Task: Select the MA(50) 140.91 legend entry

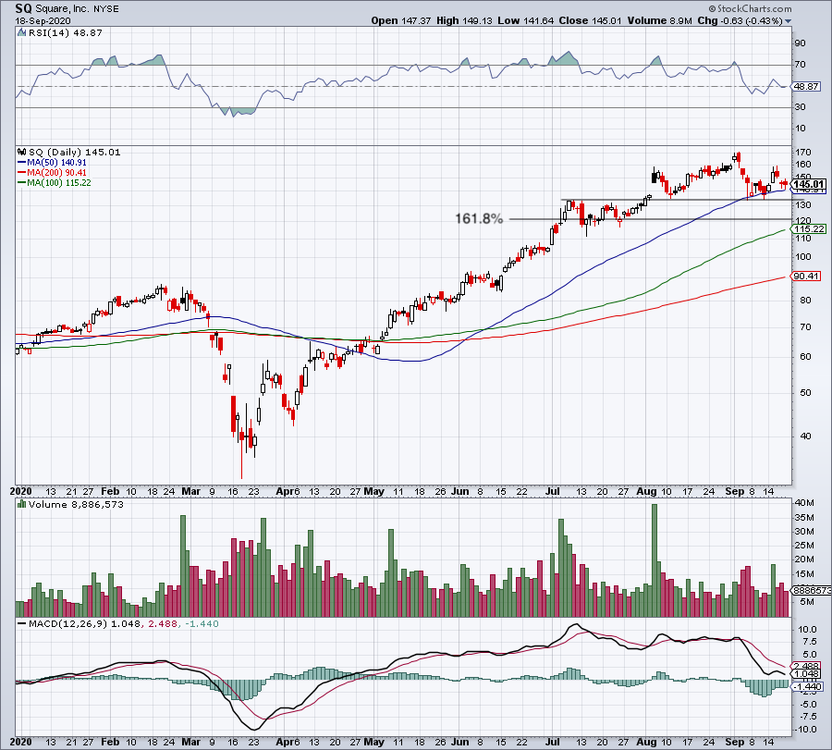Action: pos(52,163)
